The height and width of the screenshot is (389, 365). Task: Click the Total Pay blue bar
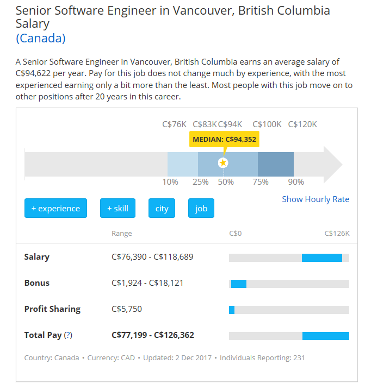pyautogui.click(x=325, y=336)
